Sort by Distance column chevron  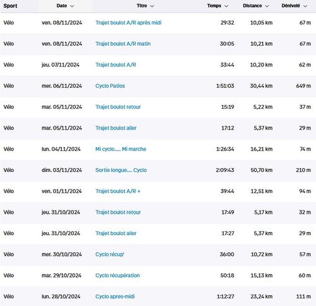[267, 6]
